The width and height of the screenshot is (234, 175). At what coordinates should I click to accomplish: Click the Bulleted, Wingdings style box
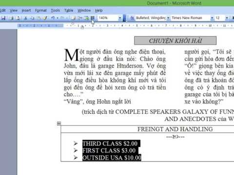tap(151, 18)
